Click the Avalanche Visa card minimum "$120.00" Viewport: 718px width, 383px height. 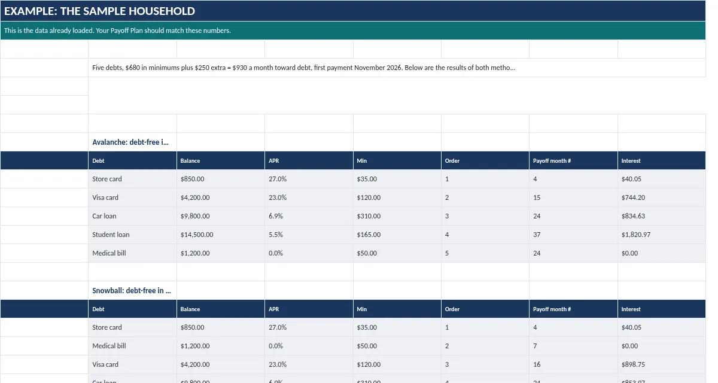pyautogui.click(x=397, y=197)
